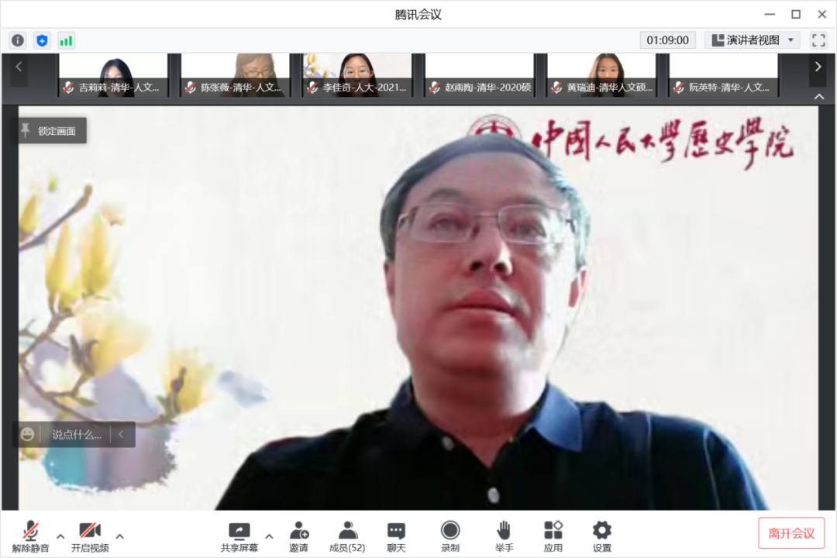Expand audio options arrow beside 解除静音
Image resolution: width=837 pixels, height=558 pixels.
coord(60,536)
